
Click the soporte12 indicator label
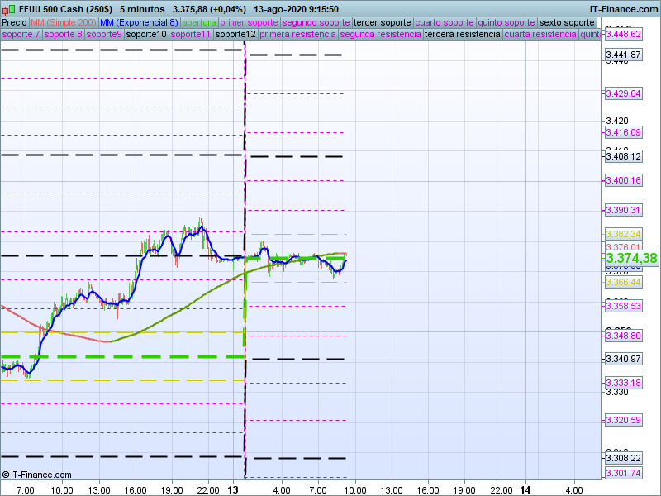(x=235, y=35)
